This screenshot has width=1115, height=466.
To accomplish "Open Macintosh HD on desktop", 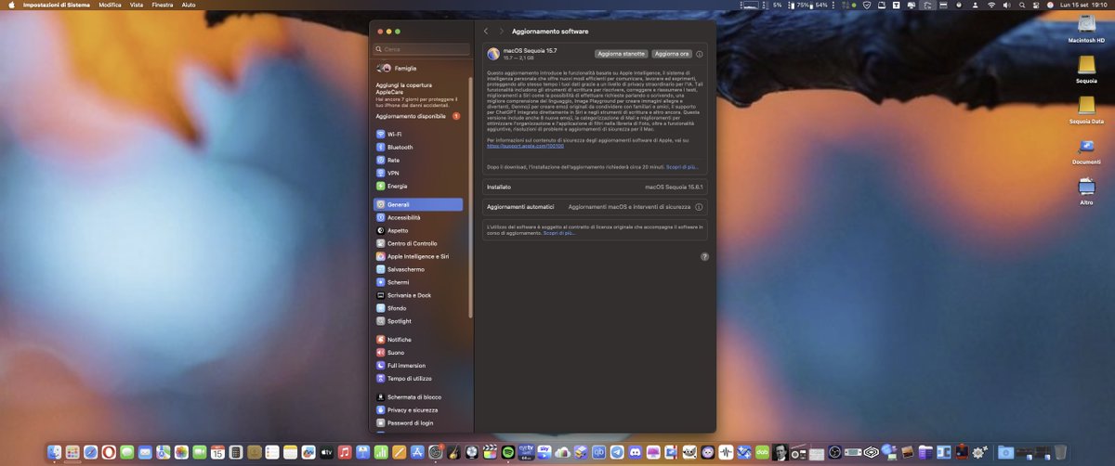I will (x=1086, y=29).
